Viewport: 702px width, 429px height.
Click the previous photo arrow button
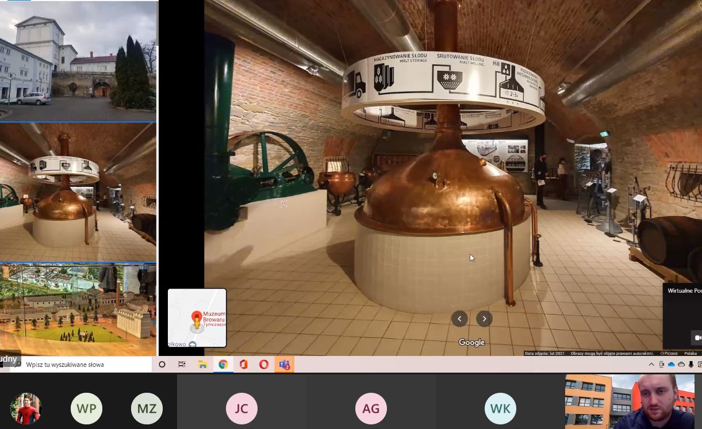(459, 319)
